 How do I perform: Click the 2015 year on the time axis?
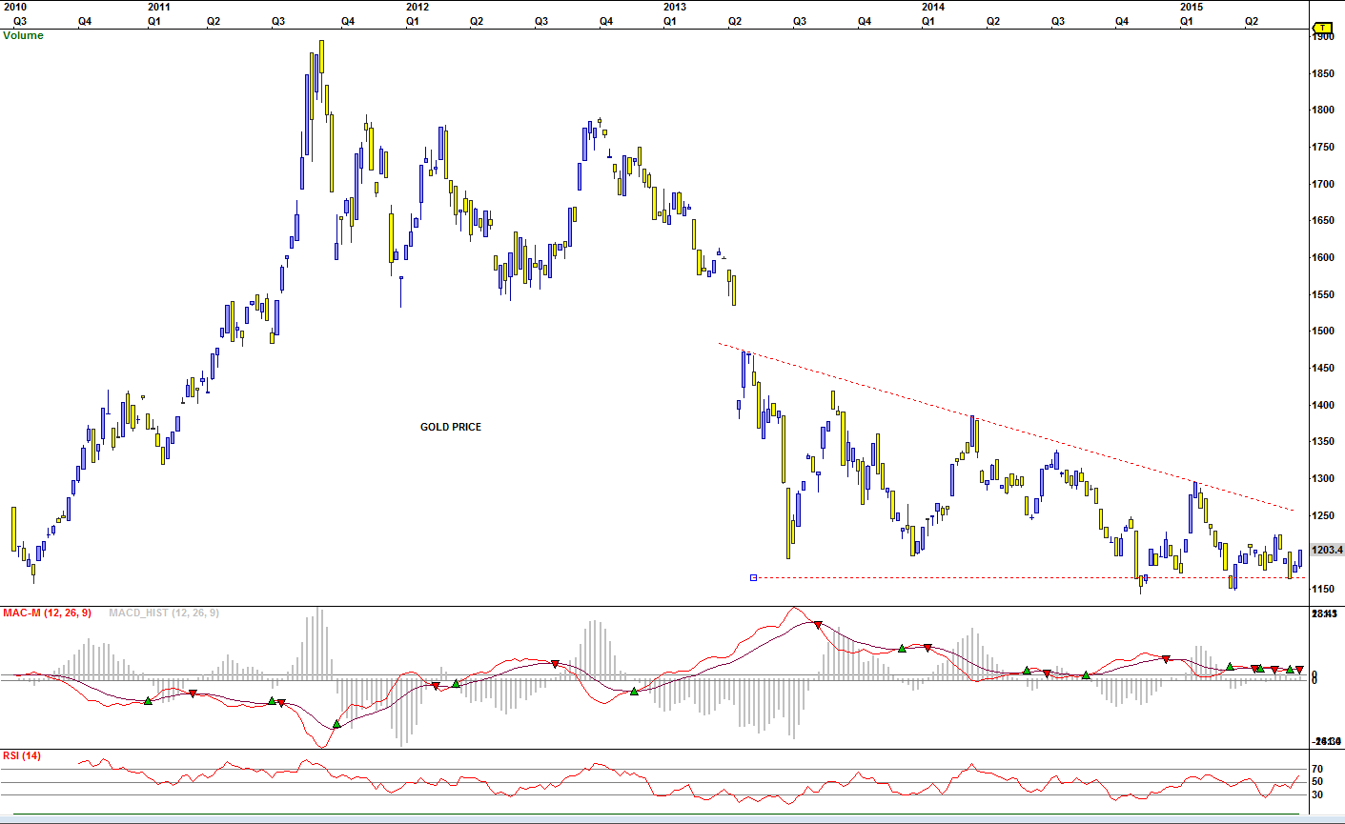point(1191,7)
